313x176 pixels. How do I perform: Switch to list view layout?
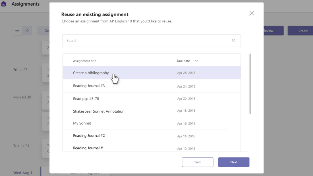point(17,31)
